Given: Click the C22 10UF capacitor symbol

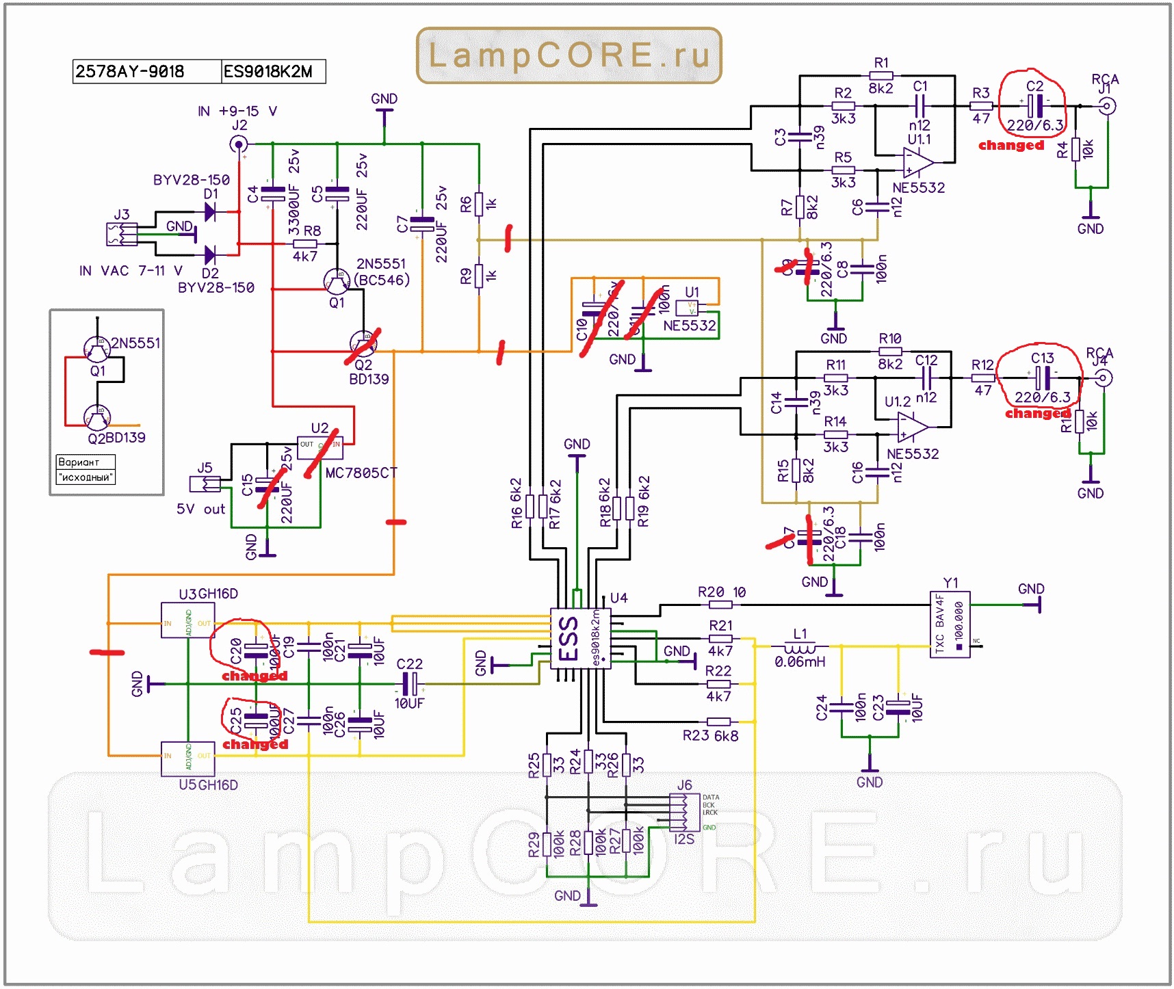Looking at the screenshot, I should pos(410,683).
